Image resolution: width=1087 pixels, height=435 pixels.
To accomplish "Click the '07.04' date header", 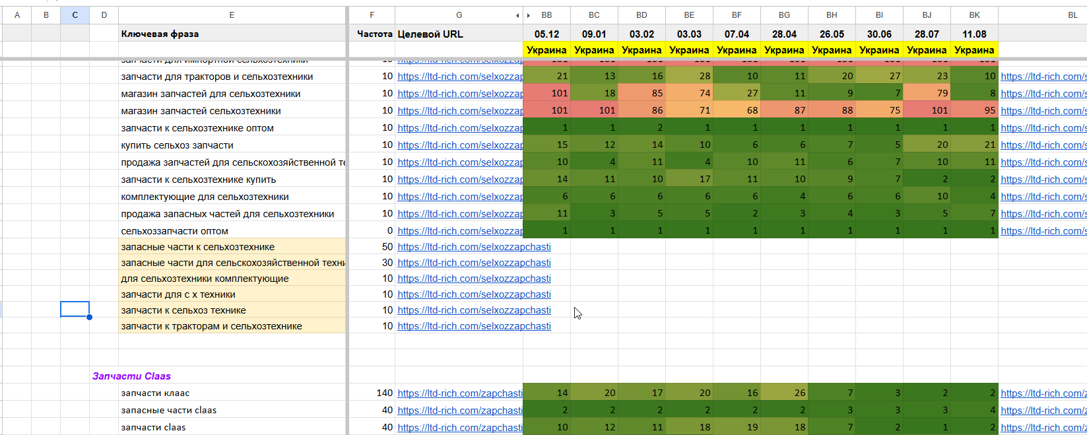I will [737, 34].
